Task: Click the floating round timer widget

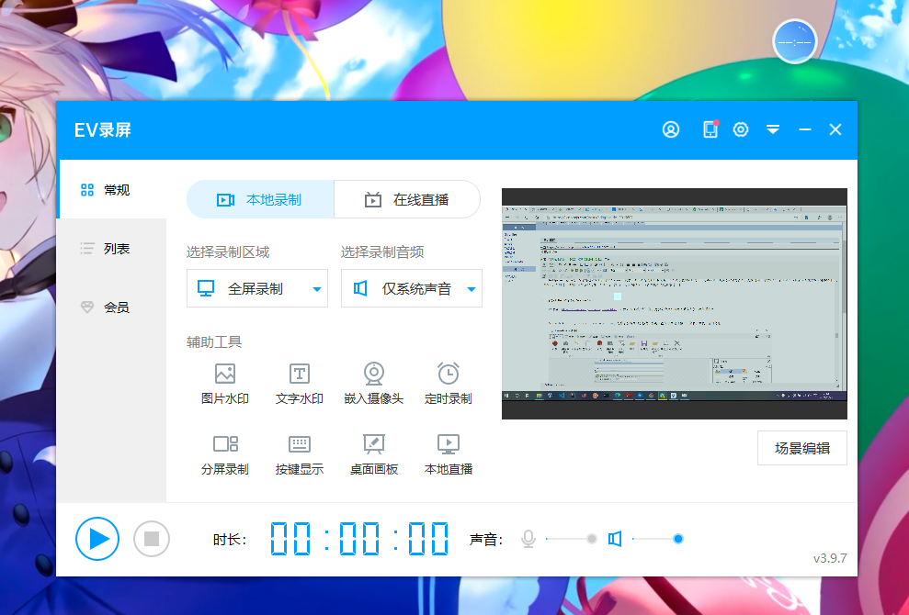Action: tap(794, 41)
